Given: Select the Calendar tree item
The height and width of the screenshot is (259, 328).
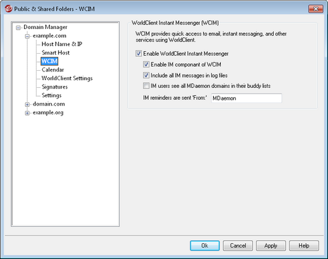Looking at the screenshot, I should [x=53, y=69].
